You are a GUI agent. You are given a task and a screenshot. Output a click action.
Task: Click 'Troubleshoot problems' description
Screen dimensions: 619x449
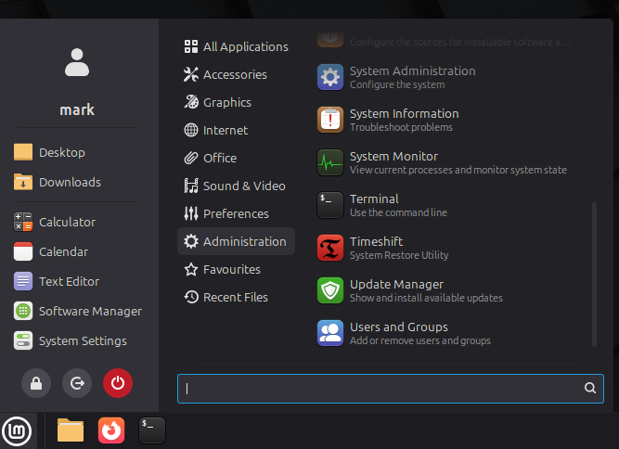401,127
